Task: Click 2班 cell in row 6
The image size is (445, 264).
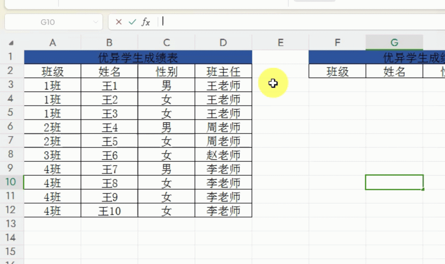Action: (x=52, y=127)
